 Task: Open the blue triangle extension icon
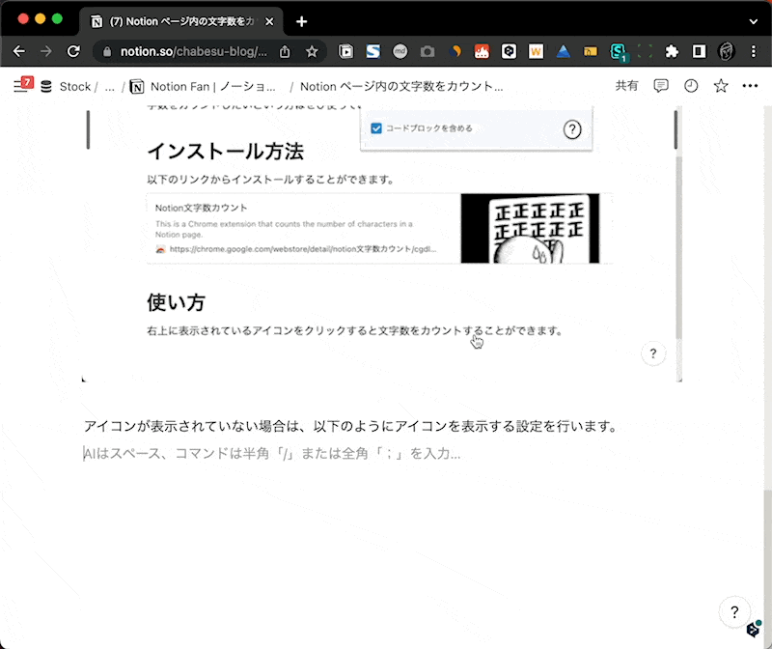(563, 51)
